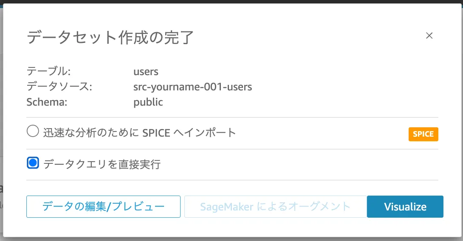Image resolution: width=463 pixels, height=241 pixels.
Task: Select the import to SPICE radio option
Action: pyautogui.click(x=33, y=132)
